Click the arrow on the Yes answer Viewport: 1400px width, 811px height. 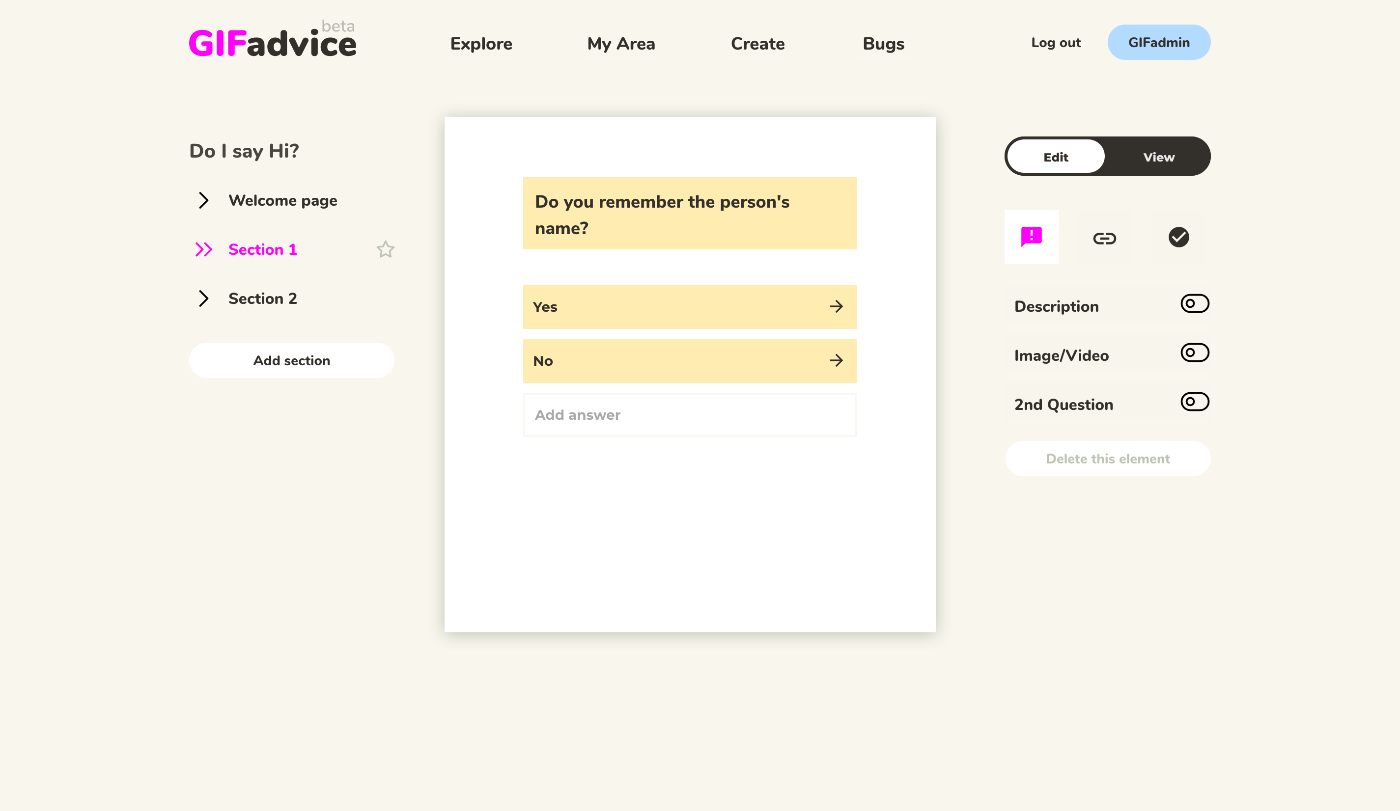(836, 306)
